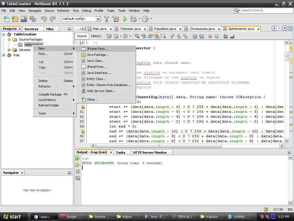294x221 pixels.
Task: Undo the last action
Action: (43, 19)
